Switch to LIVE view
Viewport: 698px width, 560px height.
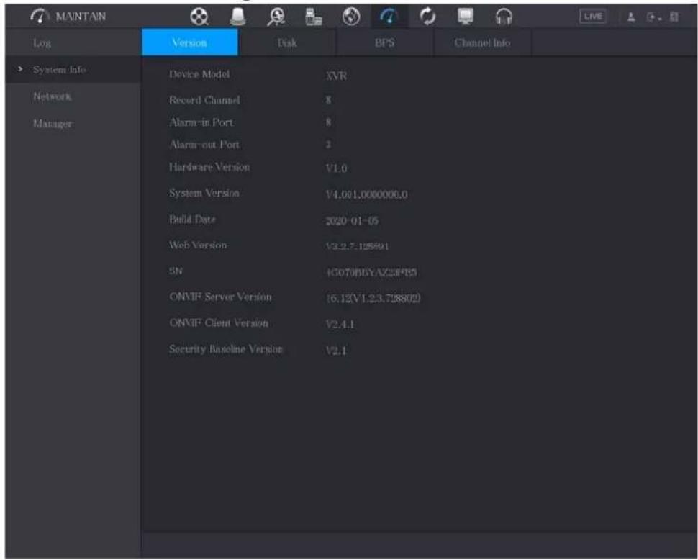click(593, 17)
